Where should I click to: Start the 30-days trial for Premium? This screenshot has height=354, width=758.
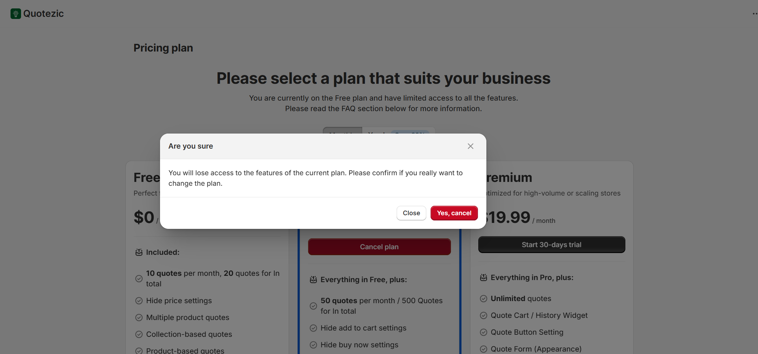point(551,245)
